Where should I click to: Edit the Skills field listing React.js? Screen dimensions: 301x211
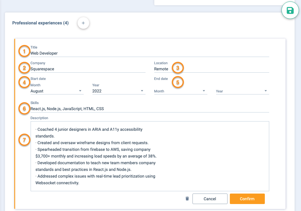tap(150, 109)
